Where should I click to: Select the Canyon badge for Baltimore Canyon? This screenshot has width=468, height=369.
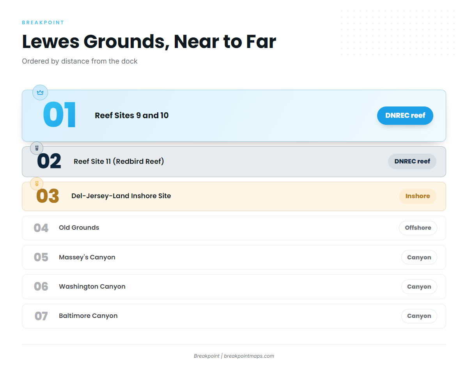tap(419, 316)
